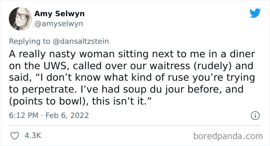Click '(points to bowl)' in the tweet
This screenshot has width=270, height=146.
pos(49,101)
